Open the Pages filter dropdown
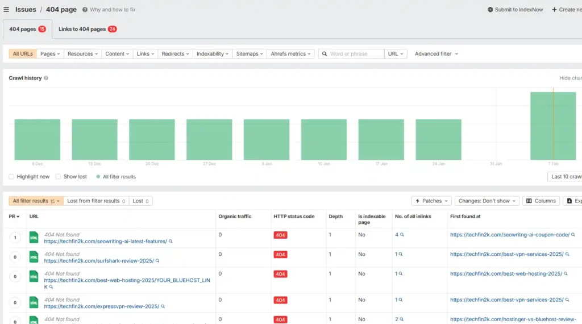This screenshot has height=324, width=582. coord(50,54)
